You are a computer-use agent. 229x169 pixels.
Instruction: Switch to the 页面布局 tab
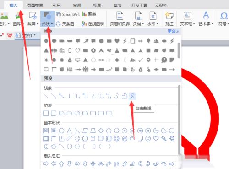[35, 5]
